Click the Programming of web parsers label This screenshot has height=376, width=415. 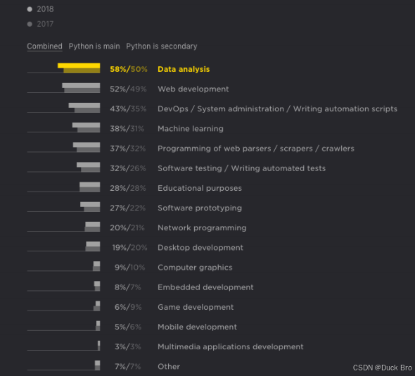pyautogui.click(x=256, y=149)
